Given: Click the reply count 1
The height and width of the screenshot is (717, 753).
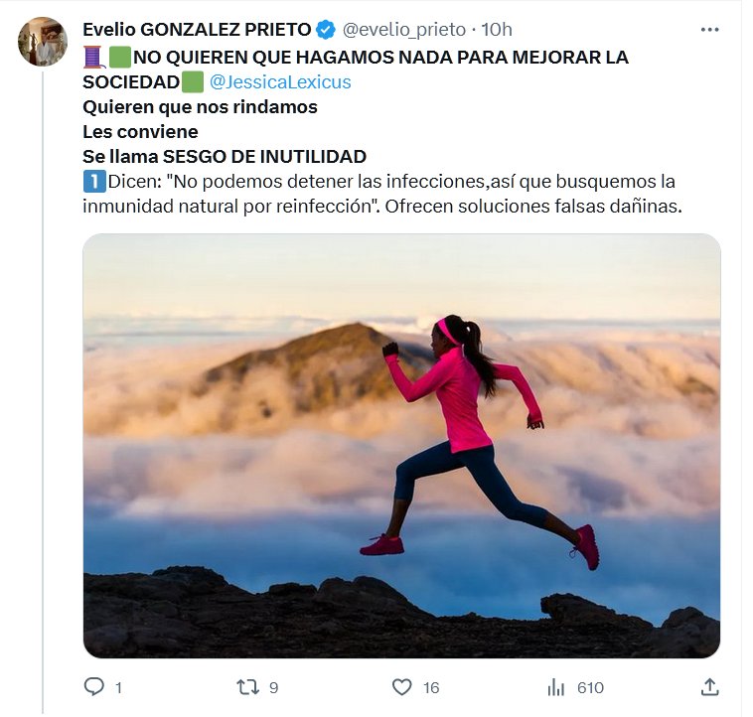Looking at the screenshot, I should coord(118,688).
